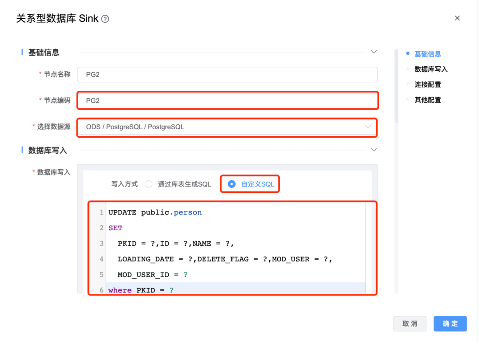Select the 自定义SQL radio option
478x342 pixels.
point(232,184)
